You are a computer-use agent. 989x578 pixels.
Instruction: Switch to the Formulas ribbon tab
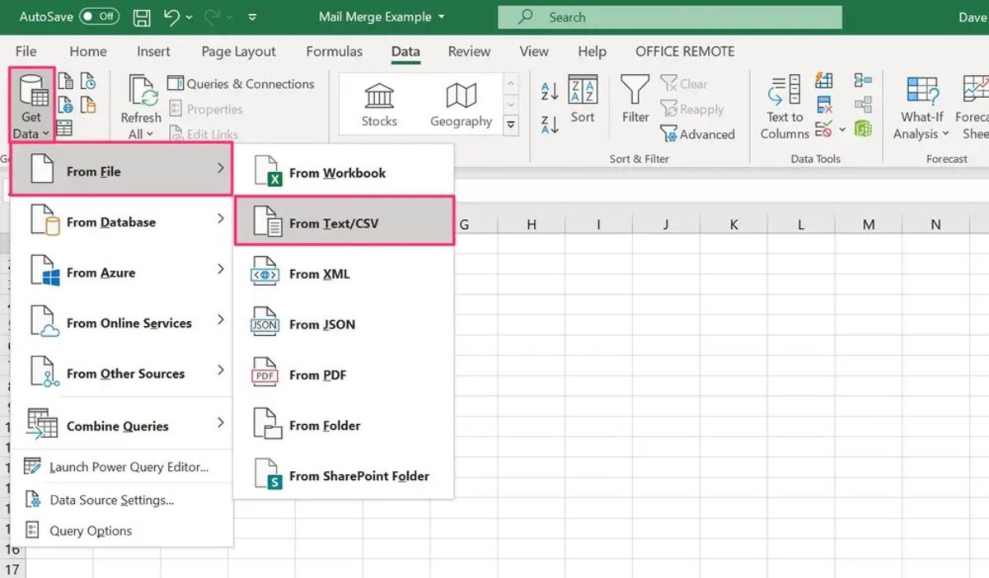tap(334, 51)
